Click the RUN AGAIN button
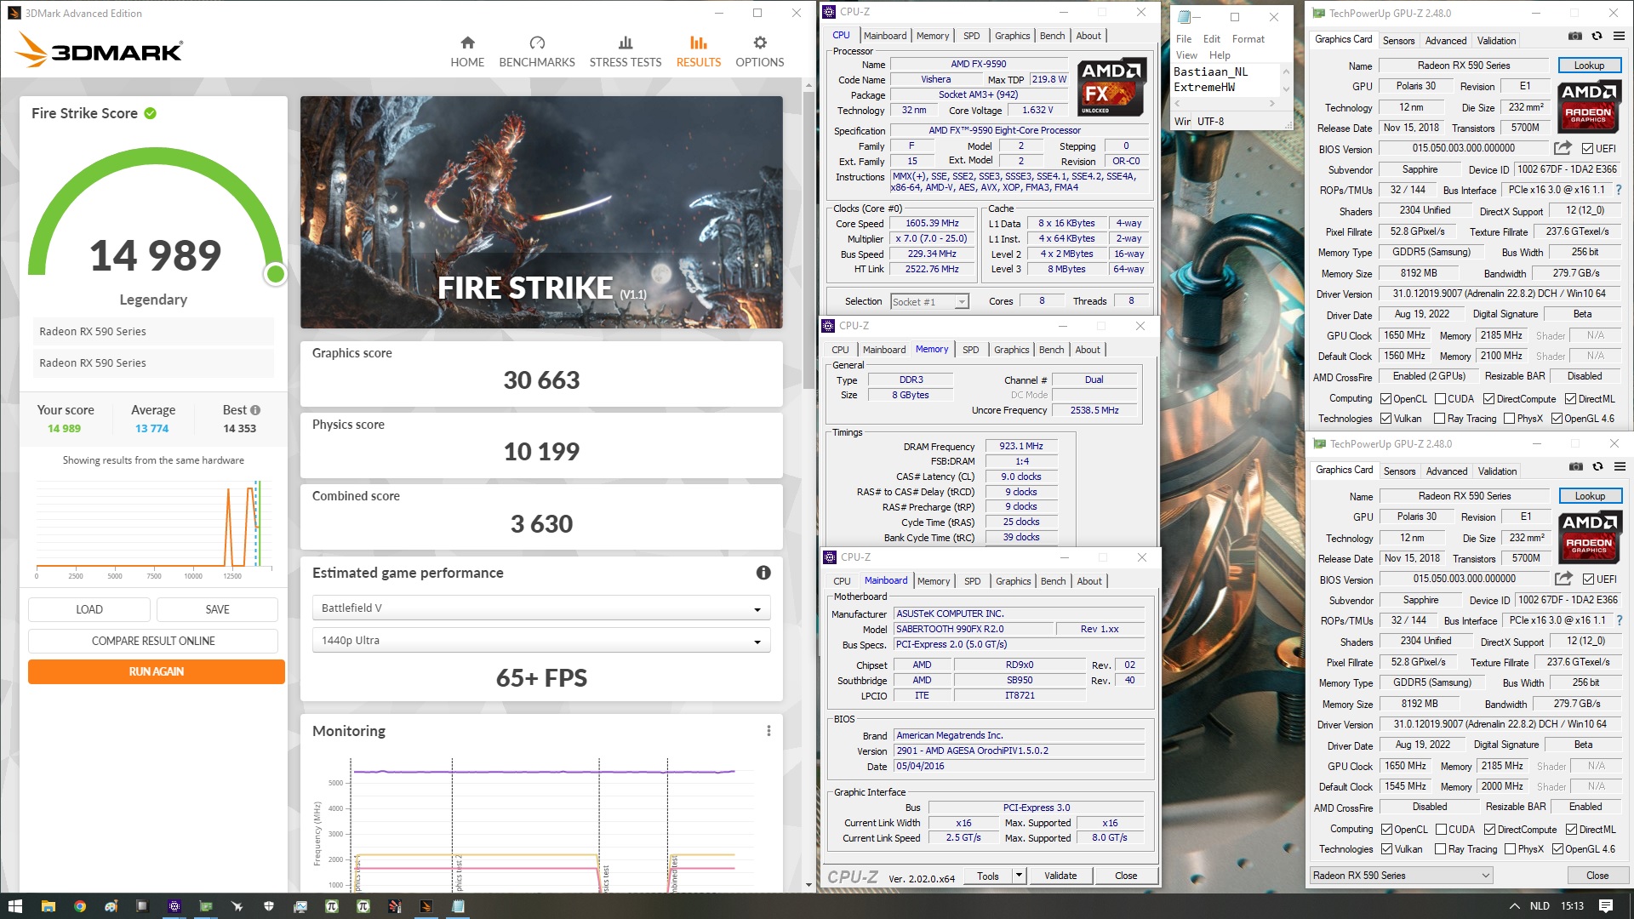Viewport: 1634px width, 919px height. (x=157, y=671)
